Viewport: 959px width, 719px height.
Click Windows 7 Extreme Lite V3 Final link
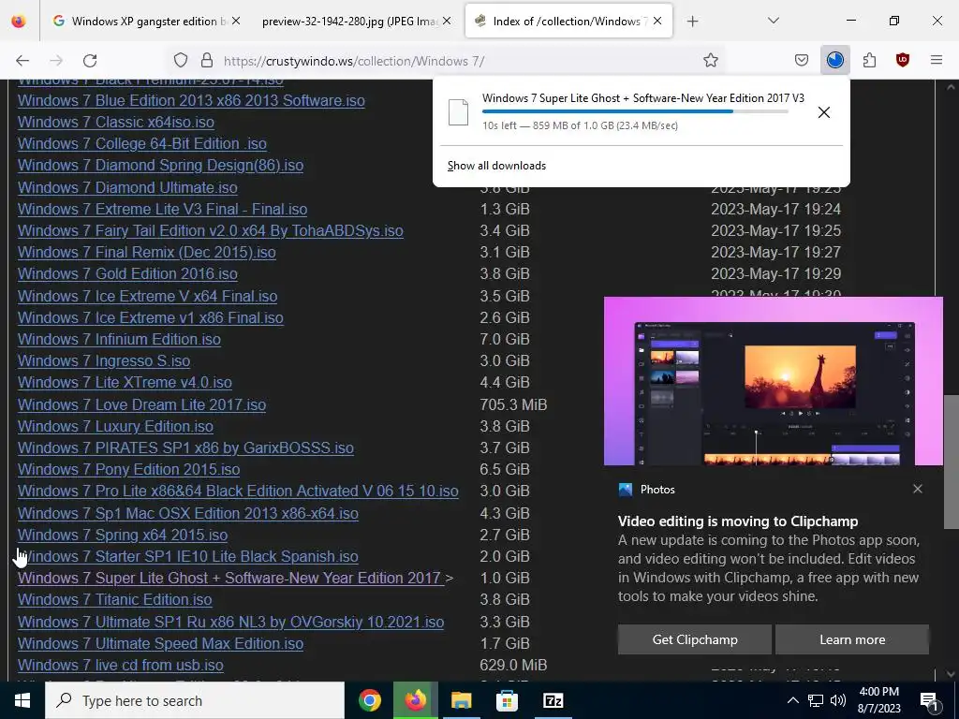point(163,209)
